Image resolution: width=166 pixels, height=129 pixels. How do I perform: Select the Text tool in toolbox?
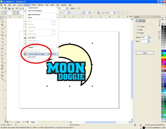(x=2, y=52)
